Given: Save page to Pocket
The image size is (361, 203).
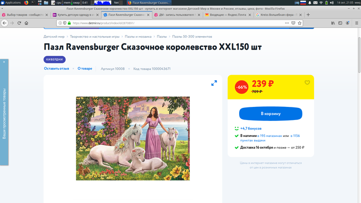Looking at the screenshot, I should click(x=293, y=23).
